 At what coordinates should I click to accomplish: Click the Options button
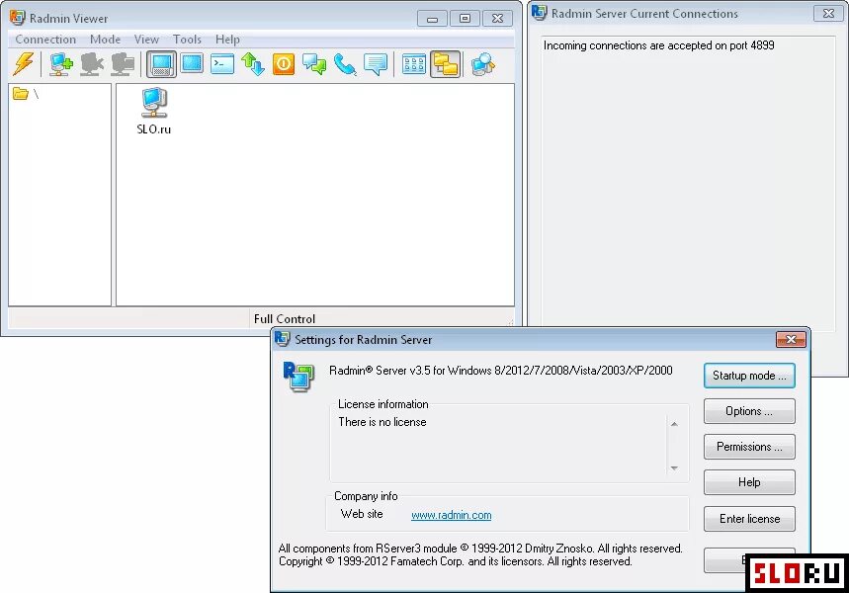tap(749, 411)
